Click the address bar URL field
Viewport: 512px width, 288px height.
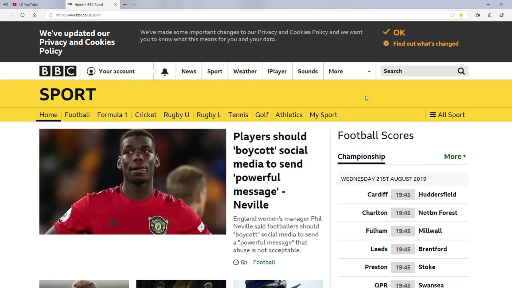[256, 15]
